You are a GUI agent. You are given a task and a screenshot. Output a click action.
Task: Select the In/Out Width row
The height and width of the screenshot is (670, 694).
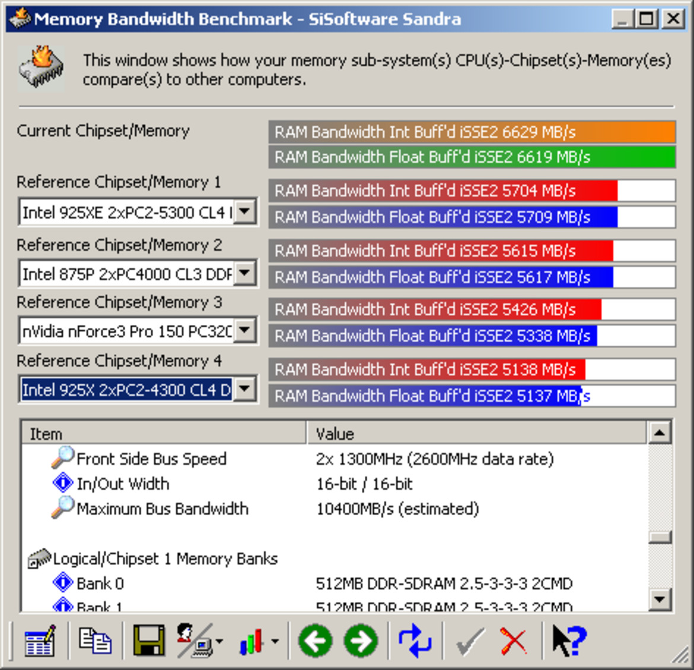334,483
